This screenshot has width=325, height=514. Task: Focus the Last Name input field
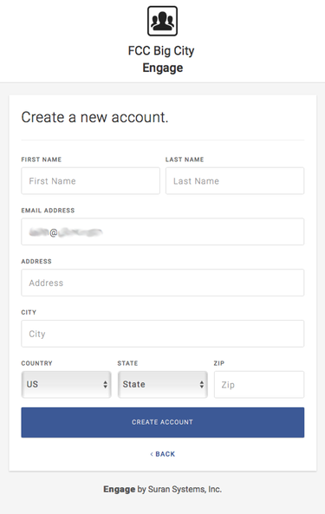pos(235,181)
